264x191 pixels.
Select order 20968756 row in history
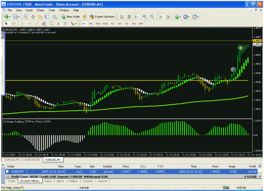tap(131, 172)
